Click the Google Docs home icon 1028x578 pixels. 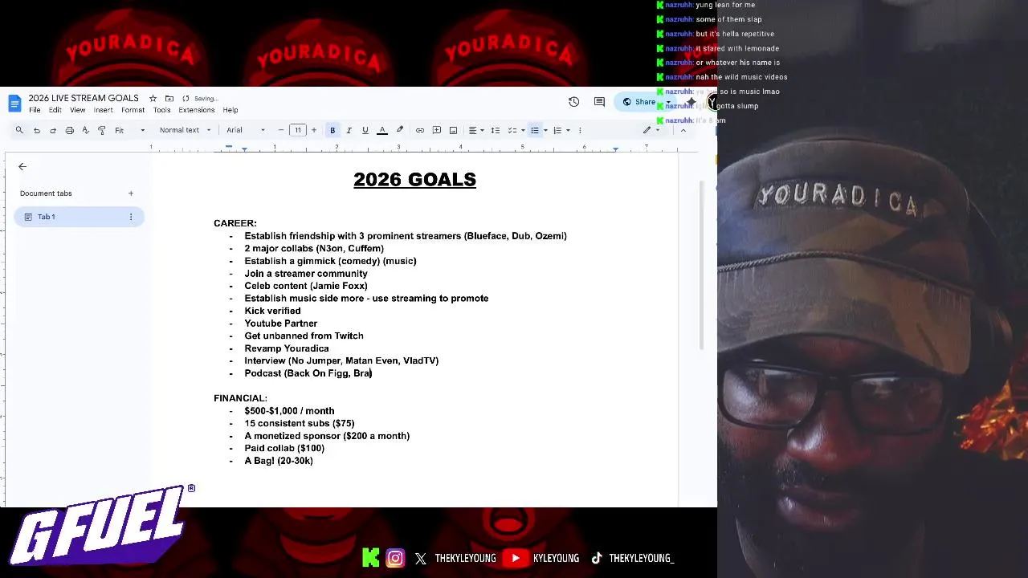[14, 104]
